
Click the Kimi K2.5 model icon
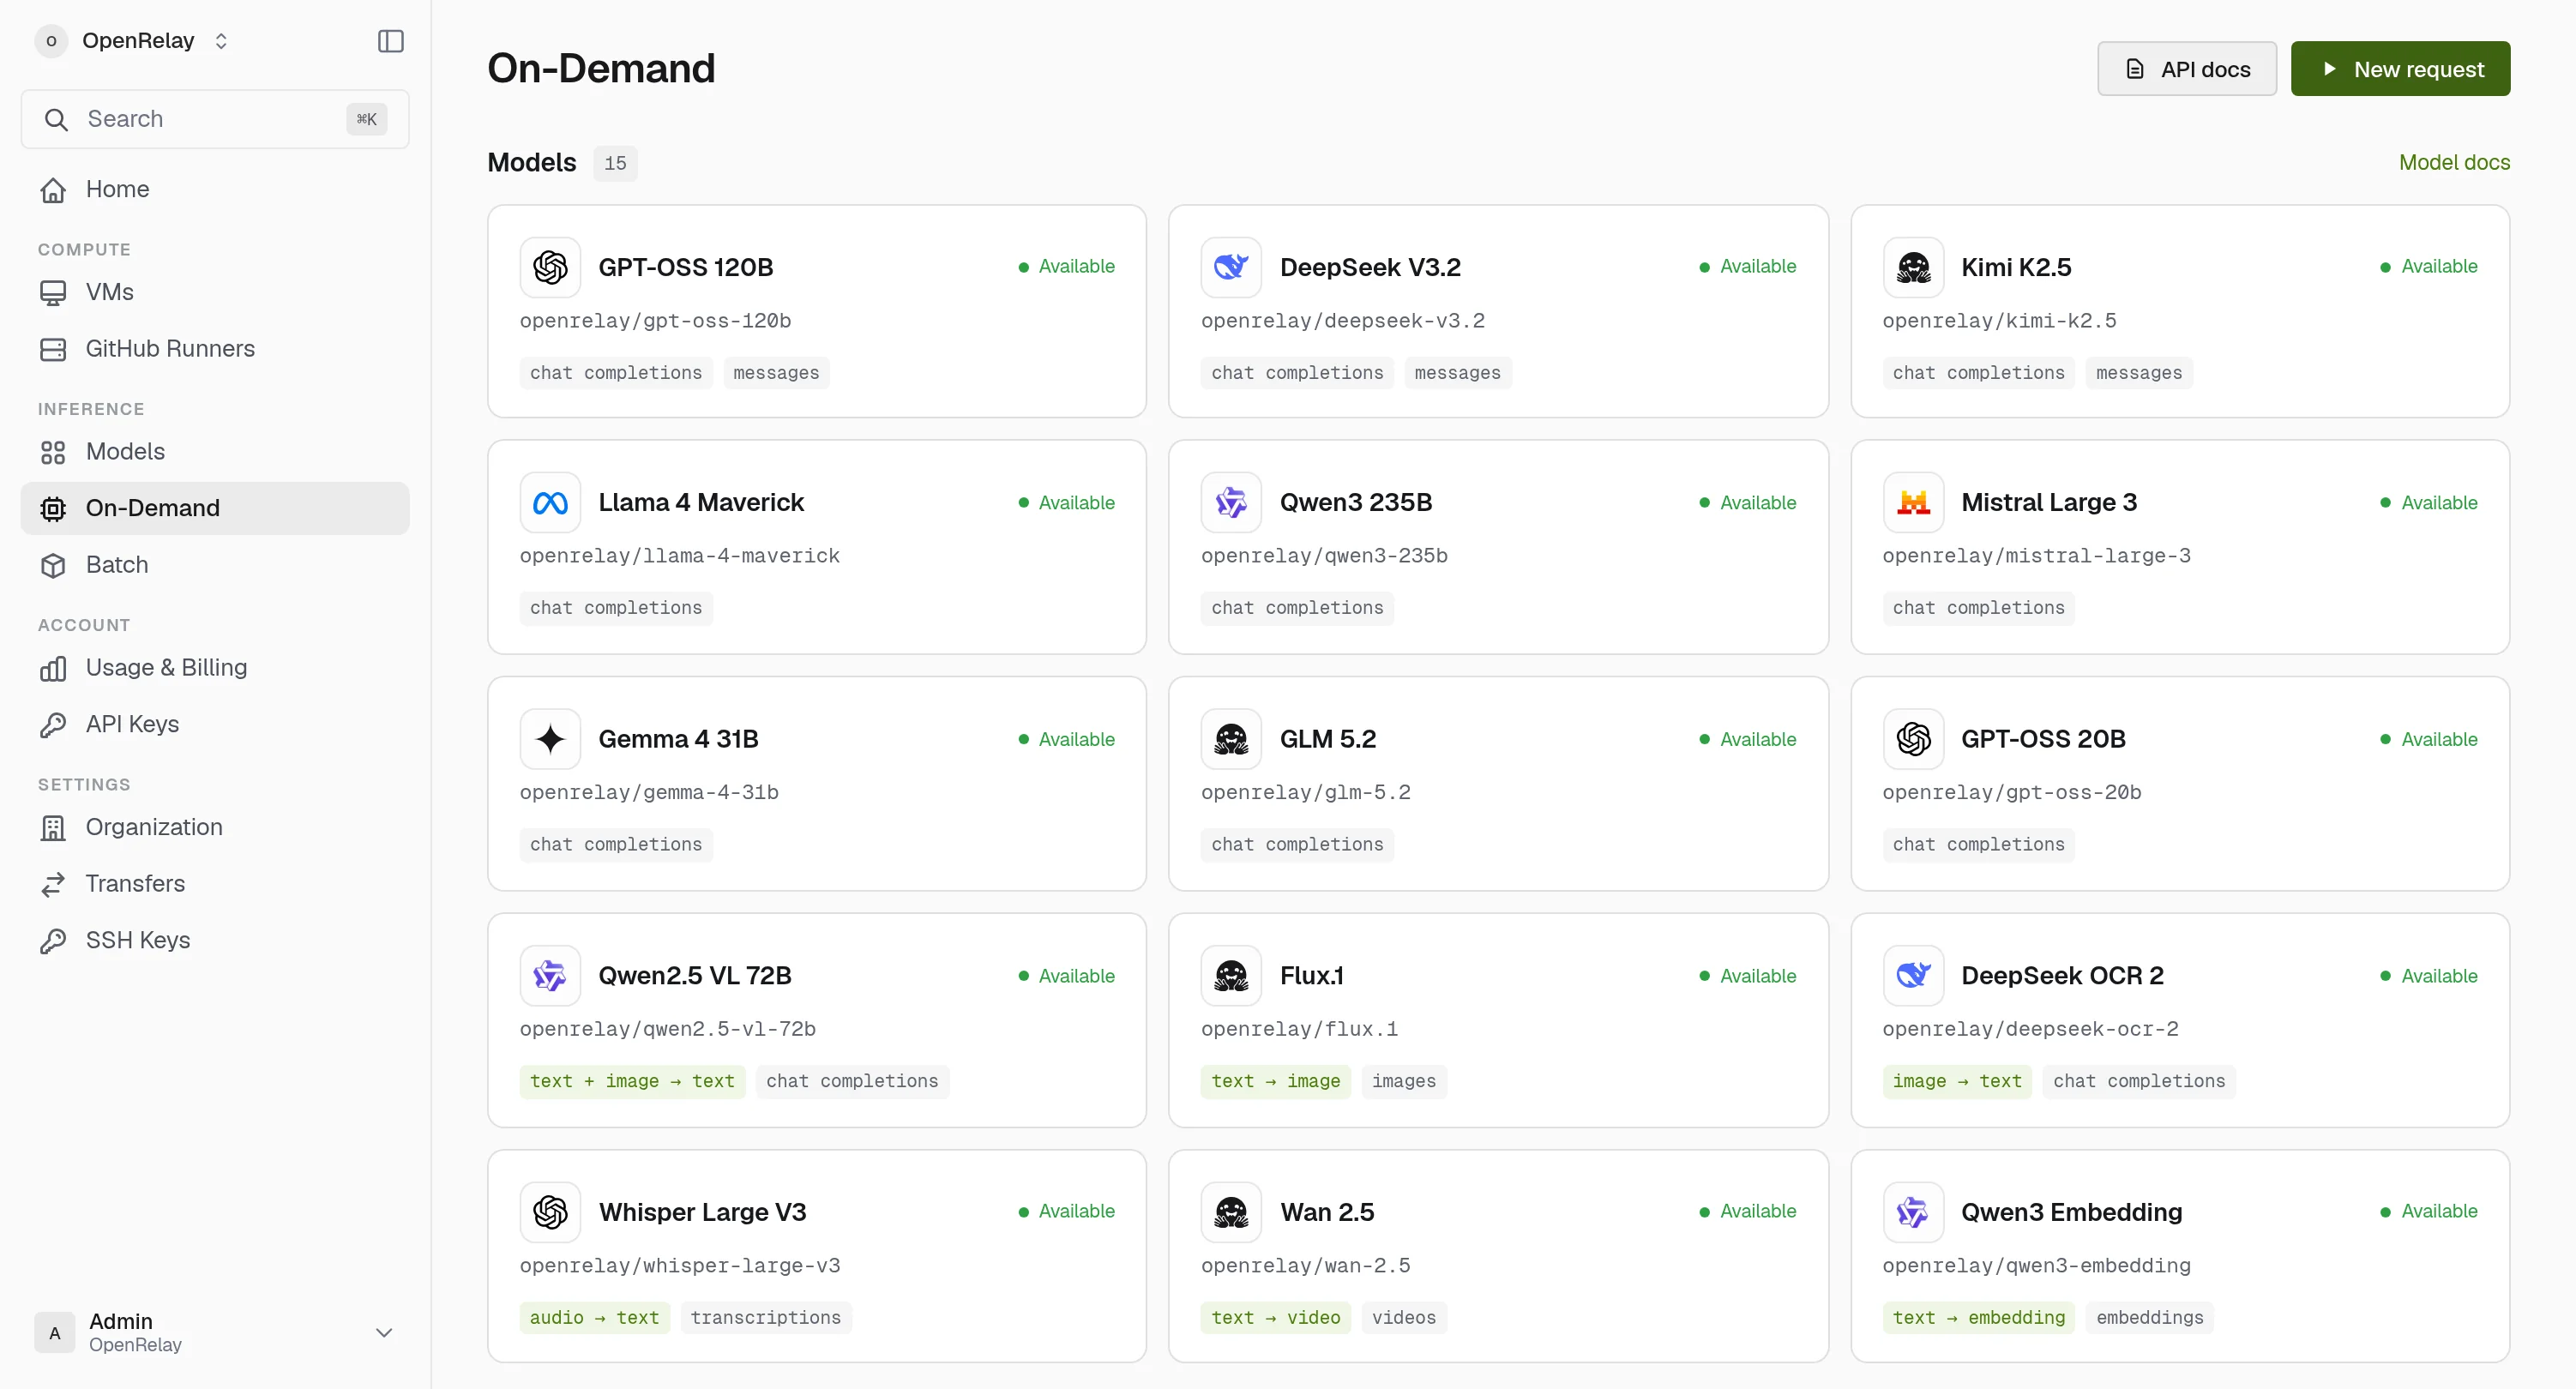tap(1913, 267)
